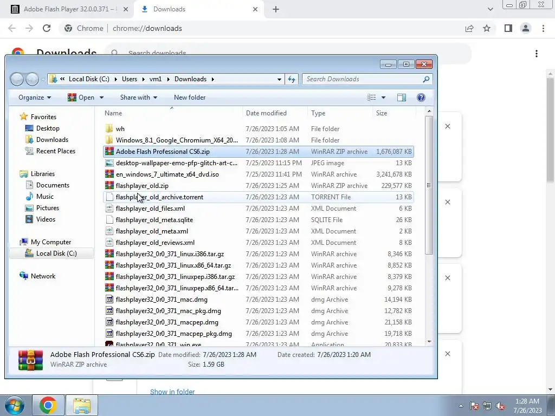The image size is (555, 416).
Task: Open the Explorer Help icon
Action: pyautogui.click(x=421, y=97)
